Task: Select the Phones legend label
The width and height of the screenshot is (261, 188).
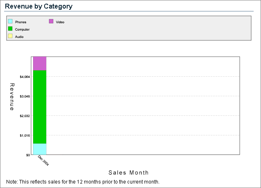Action: pos(20,22)
